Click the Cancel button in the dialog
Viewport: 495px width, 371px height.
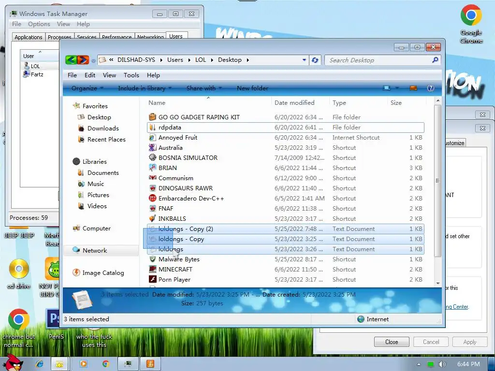pos(431,342)
